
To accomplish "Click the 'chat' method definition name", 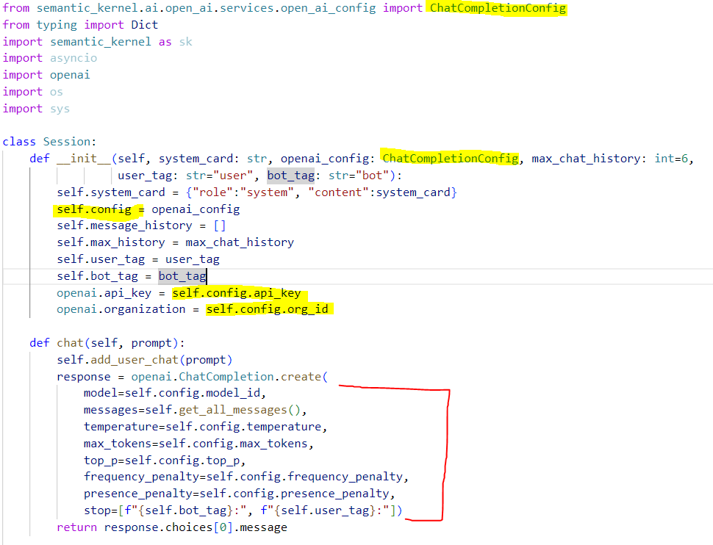I will pyautogui.click(x=70, y=343).
